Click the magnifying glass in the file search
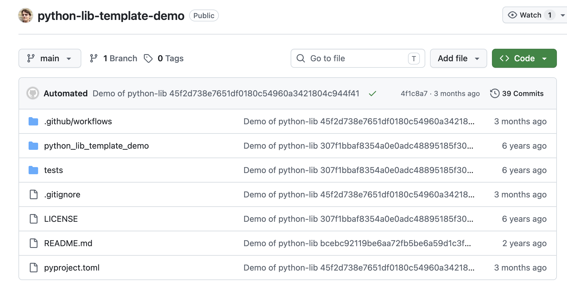This screenshot has height=286, width=567. point(300,58)
